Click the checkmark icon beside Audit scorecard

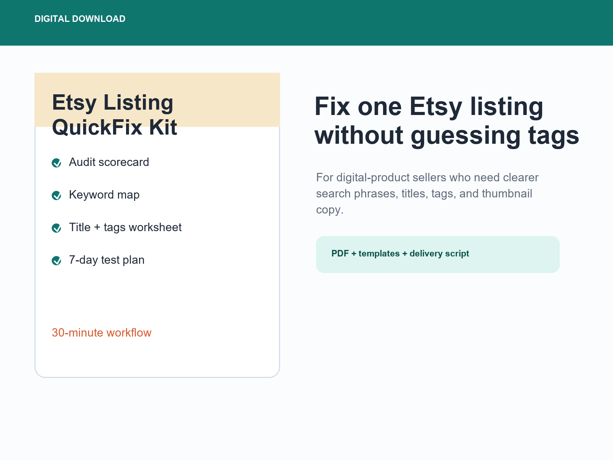[x=56, y=163]
